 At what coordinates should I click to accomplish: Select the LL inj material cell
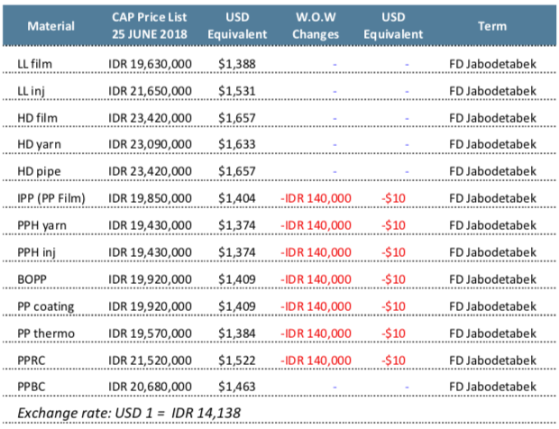click(33, 92)
